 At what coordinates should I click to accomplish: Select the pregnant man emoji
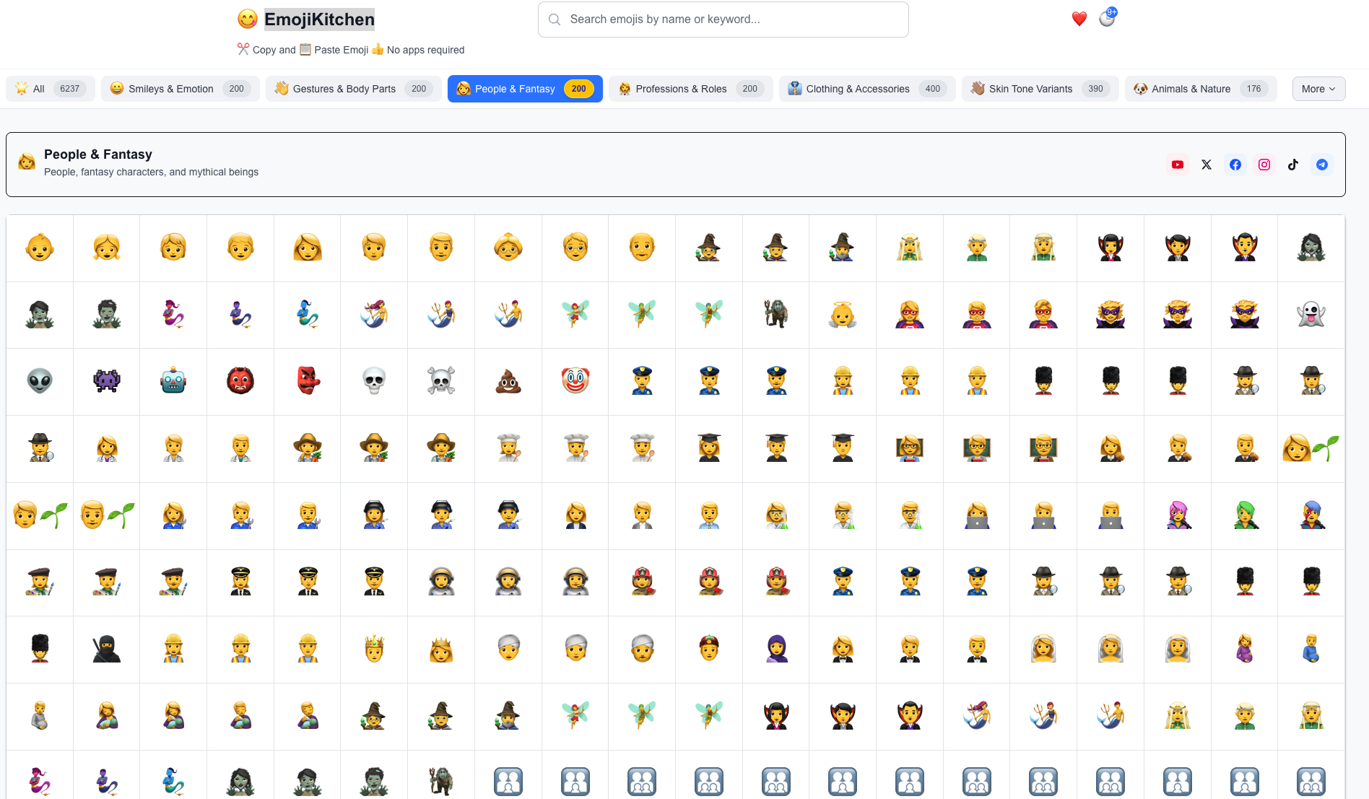(1311, 649)
